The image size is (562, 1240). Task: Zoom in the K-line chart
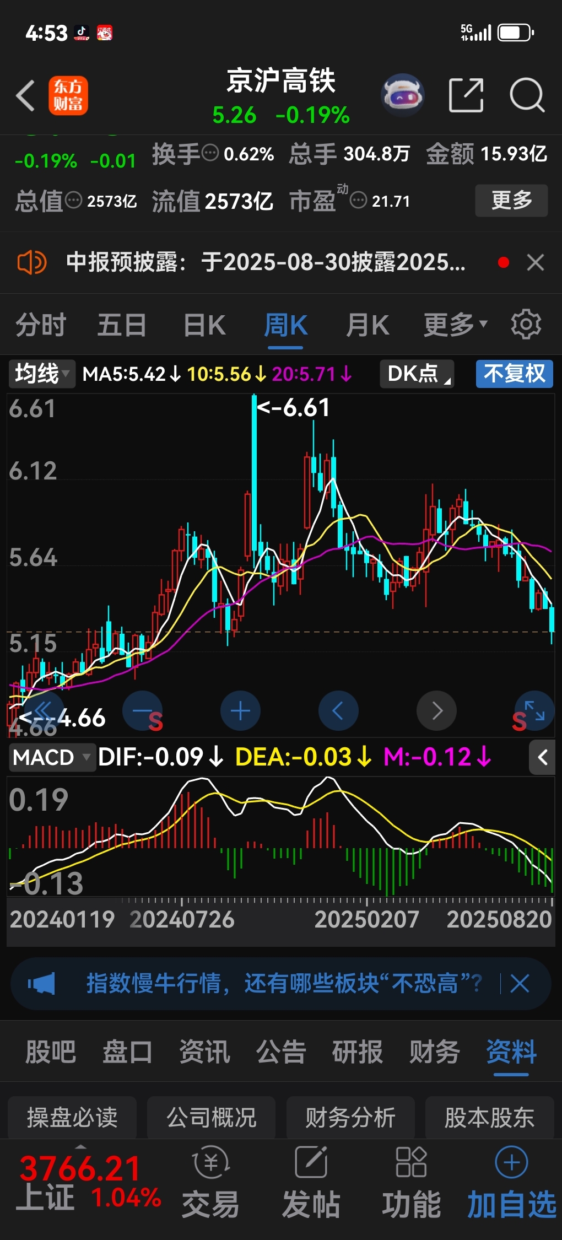[240, 710]
